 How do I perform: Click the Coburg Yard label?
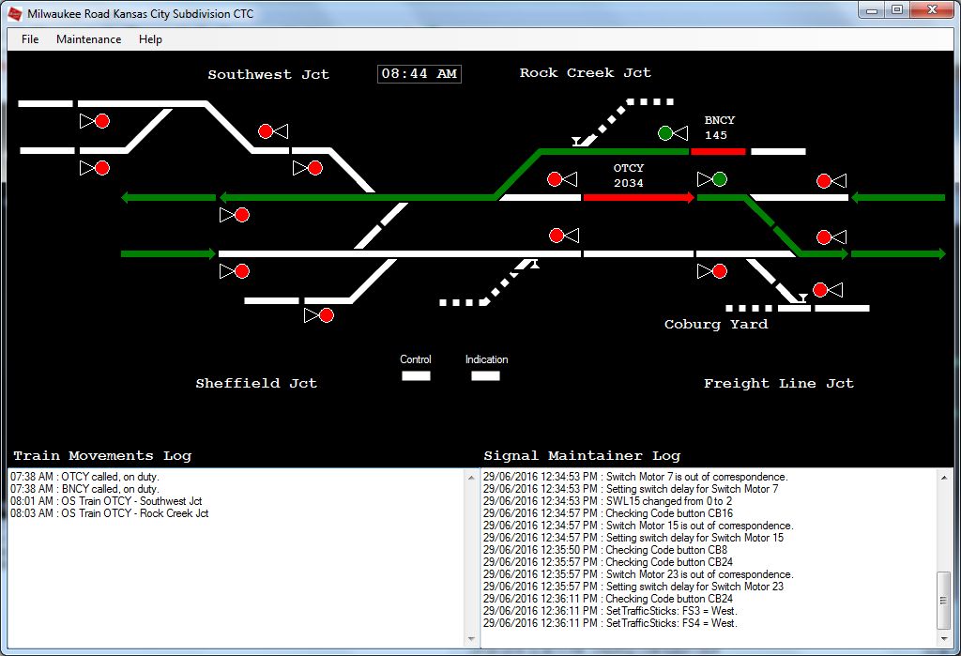716,324
